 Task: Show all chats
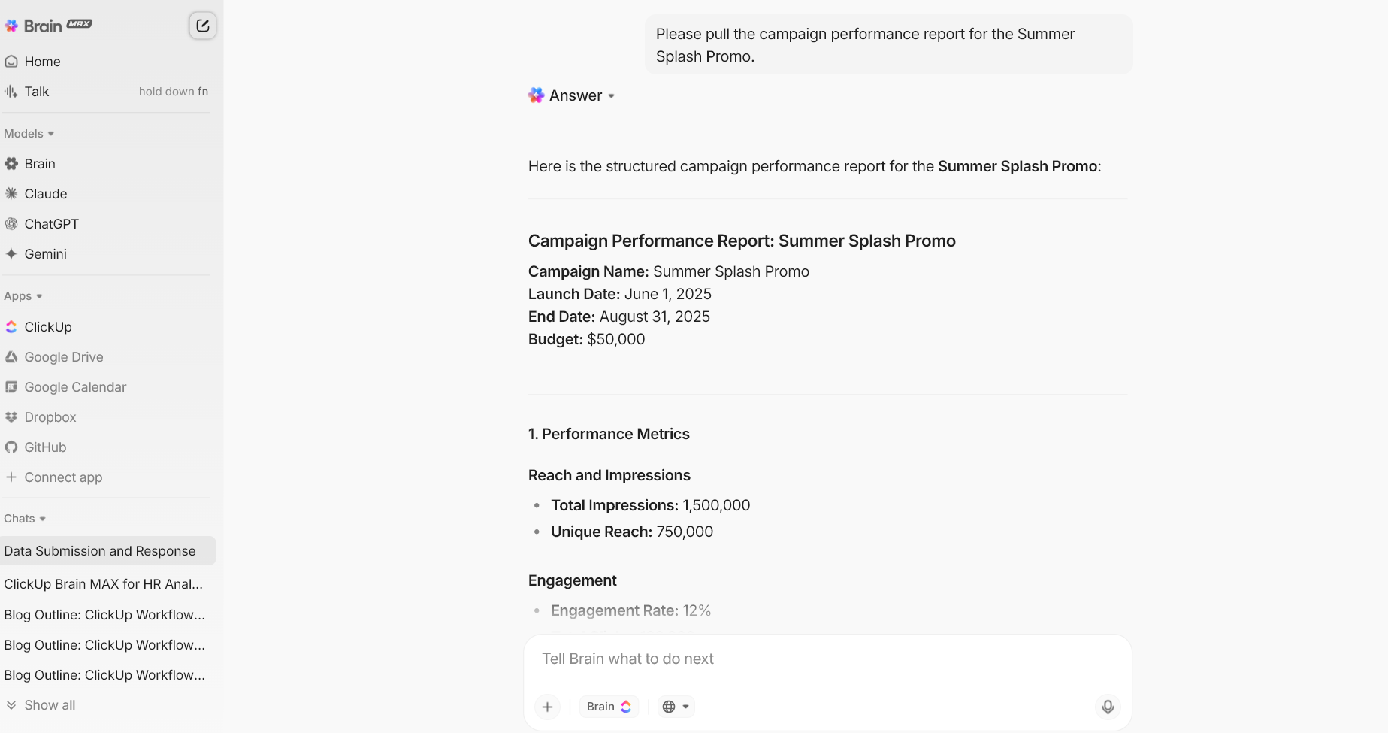(49, 705)
